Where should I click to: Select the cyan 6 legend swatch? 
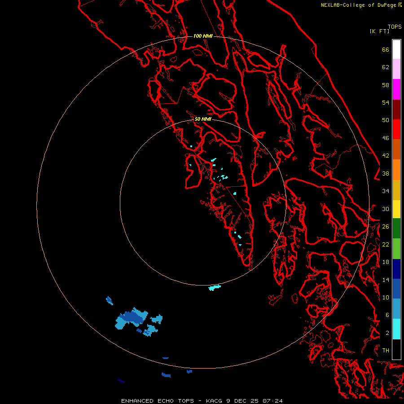click(396, 329)
